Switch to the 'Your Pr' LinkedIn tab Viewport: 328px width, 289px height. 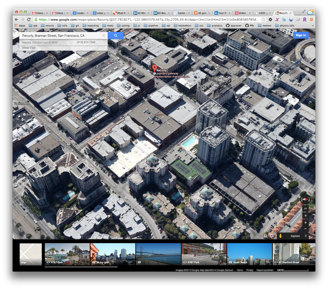pyautogui.click(x=222, y=13)
